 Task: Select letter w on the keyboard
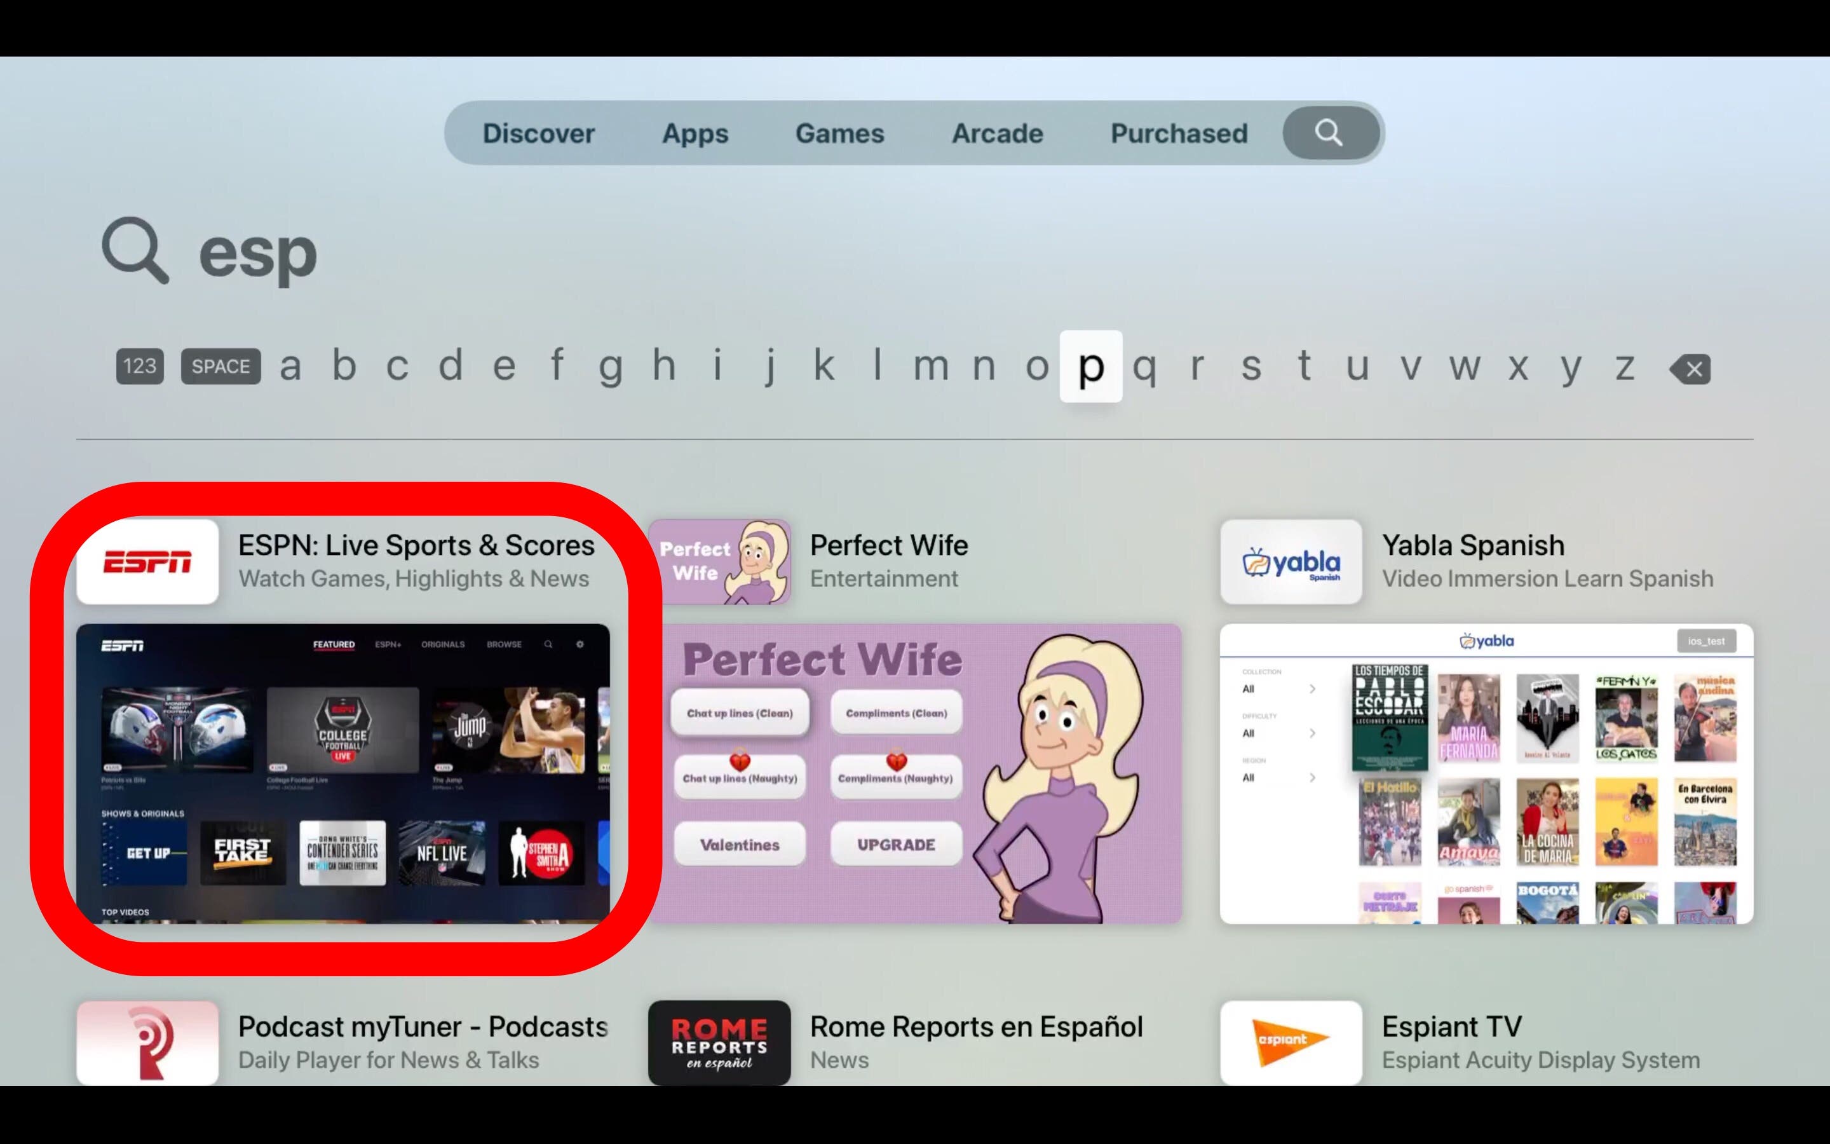click(1464, 367)
